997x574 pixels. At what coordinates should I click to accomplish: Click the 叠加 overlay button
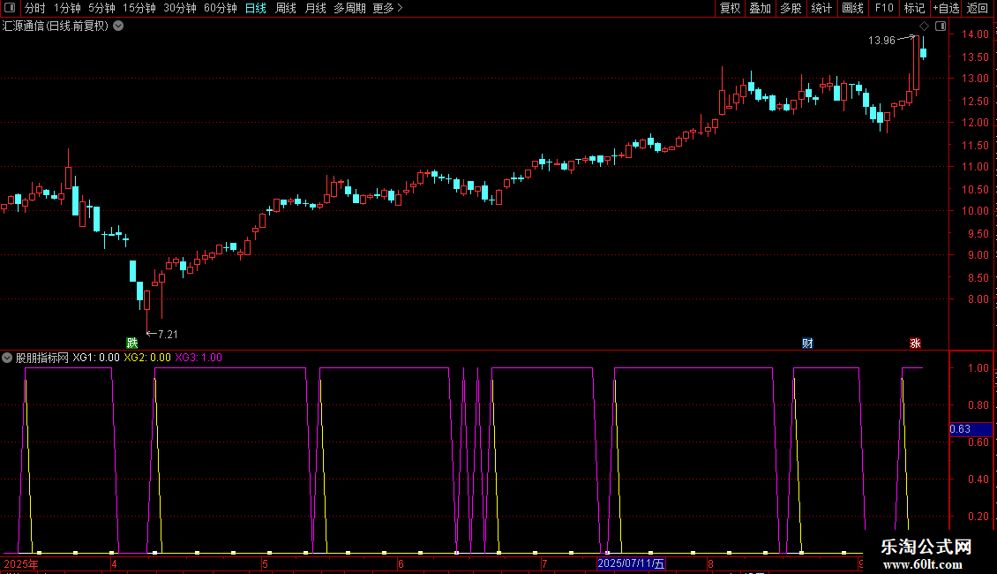pyautogui.click(x=760, y=8)
